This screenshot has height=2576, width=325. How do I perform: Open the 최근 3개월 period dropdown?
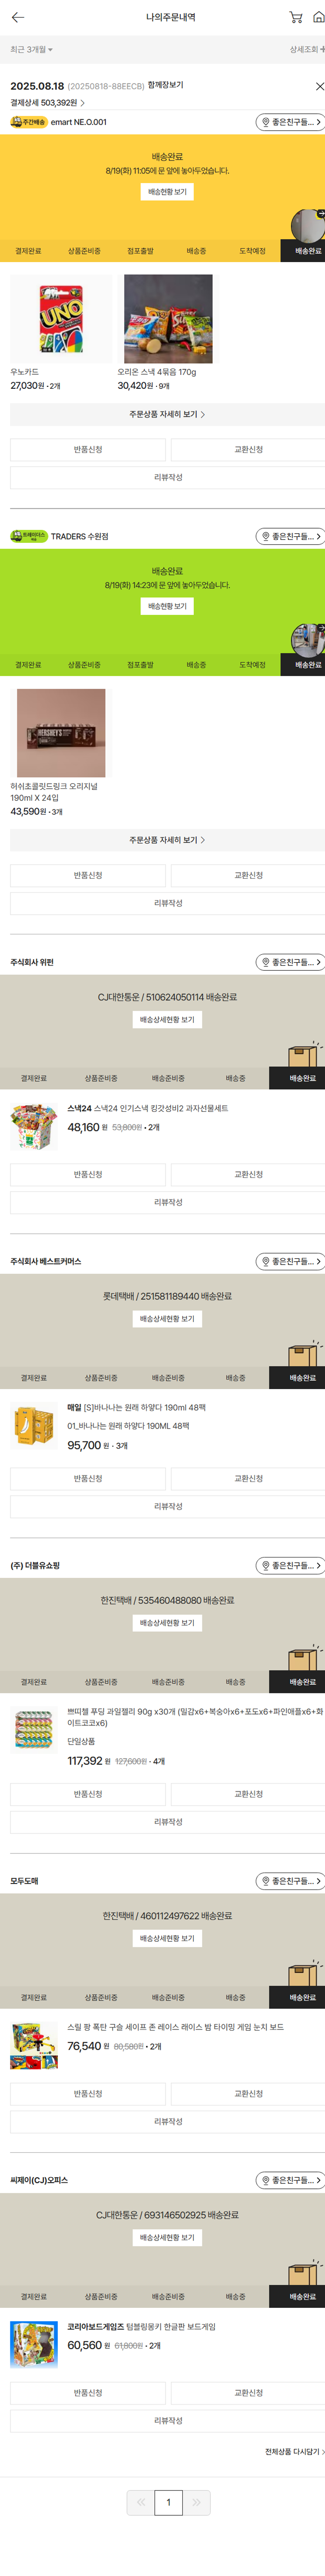32,50
